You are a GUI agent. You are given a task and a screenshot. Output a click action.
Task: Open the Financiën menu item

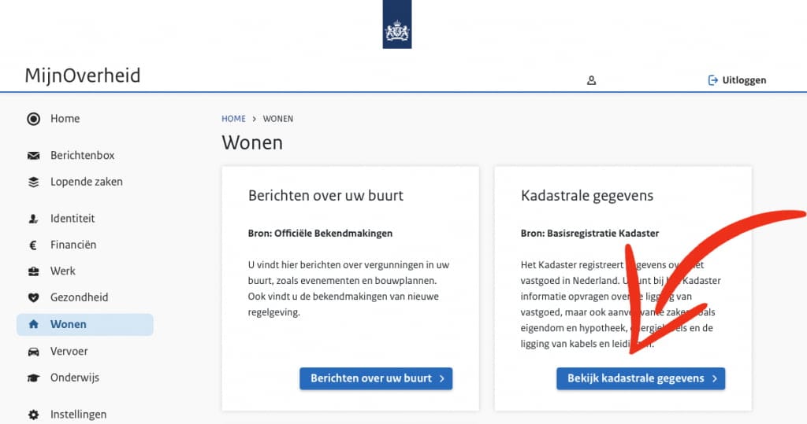(x=73, y=245)
